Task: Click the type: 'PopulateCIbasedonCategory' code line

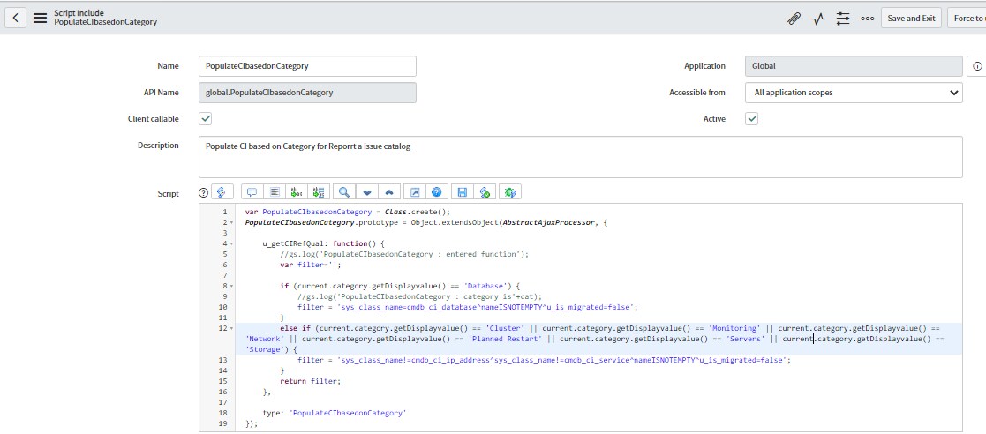Action: pyautogui.click(x=335, y=414)
